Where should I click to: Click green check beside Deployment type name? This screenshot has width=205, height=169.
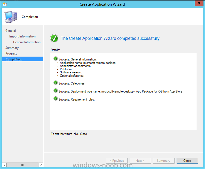point(56,91)
